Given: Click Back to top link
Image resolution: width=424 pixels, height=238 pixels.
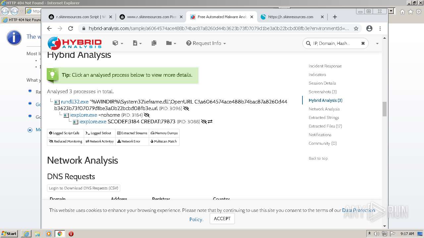Looking at the screenshot, I should click(x=318, y=158).
